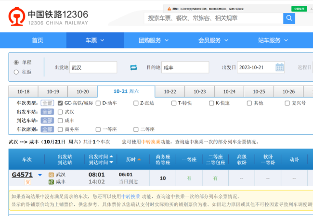Click the 复 Fuxing badge under G4571

click(28, 182)
